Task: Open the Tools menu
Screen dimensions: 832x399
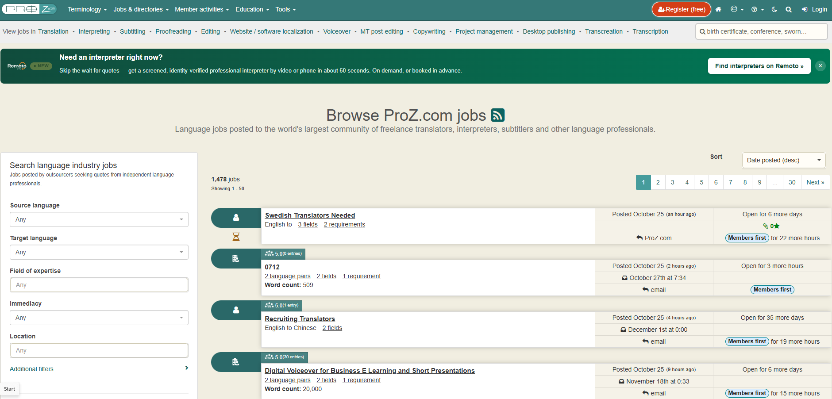Action: tap(285, 9)
